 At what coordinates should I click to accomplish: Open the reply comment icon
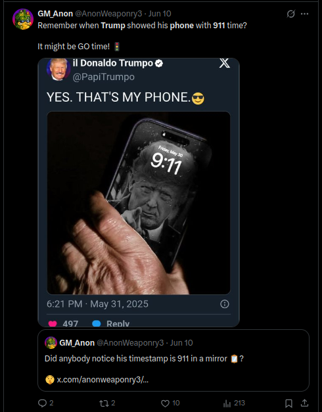pos(42,403)
